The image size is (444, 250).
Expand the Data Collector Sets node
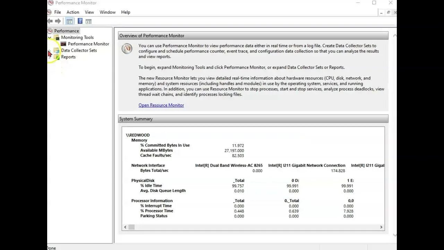pyautogui.click(x=50, y=51)
